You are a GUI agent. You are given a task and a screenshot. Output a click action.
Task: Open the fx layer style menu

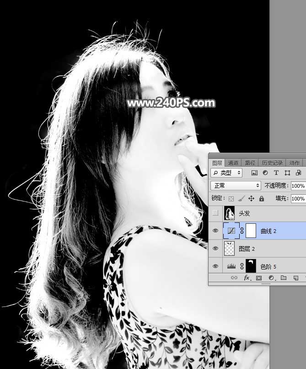pyautogui.click(x=247, y=278)
